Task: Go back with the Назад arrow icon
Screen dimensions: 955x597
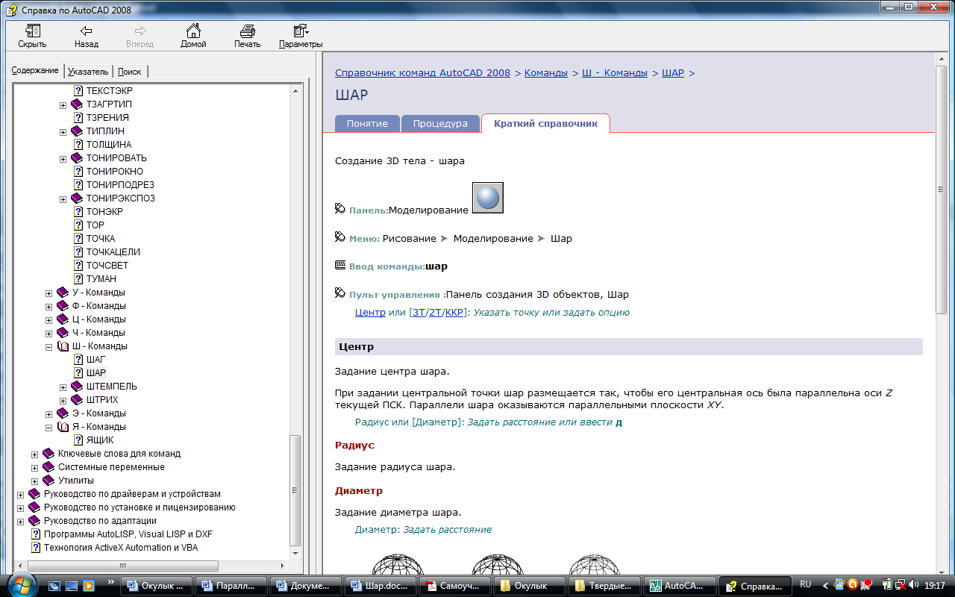Action: 87,31
